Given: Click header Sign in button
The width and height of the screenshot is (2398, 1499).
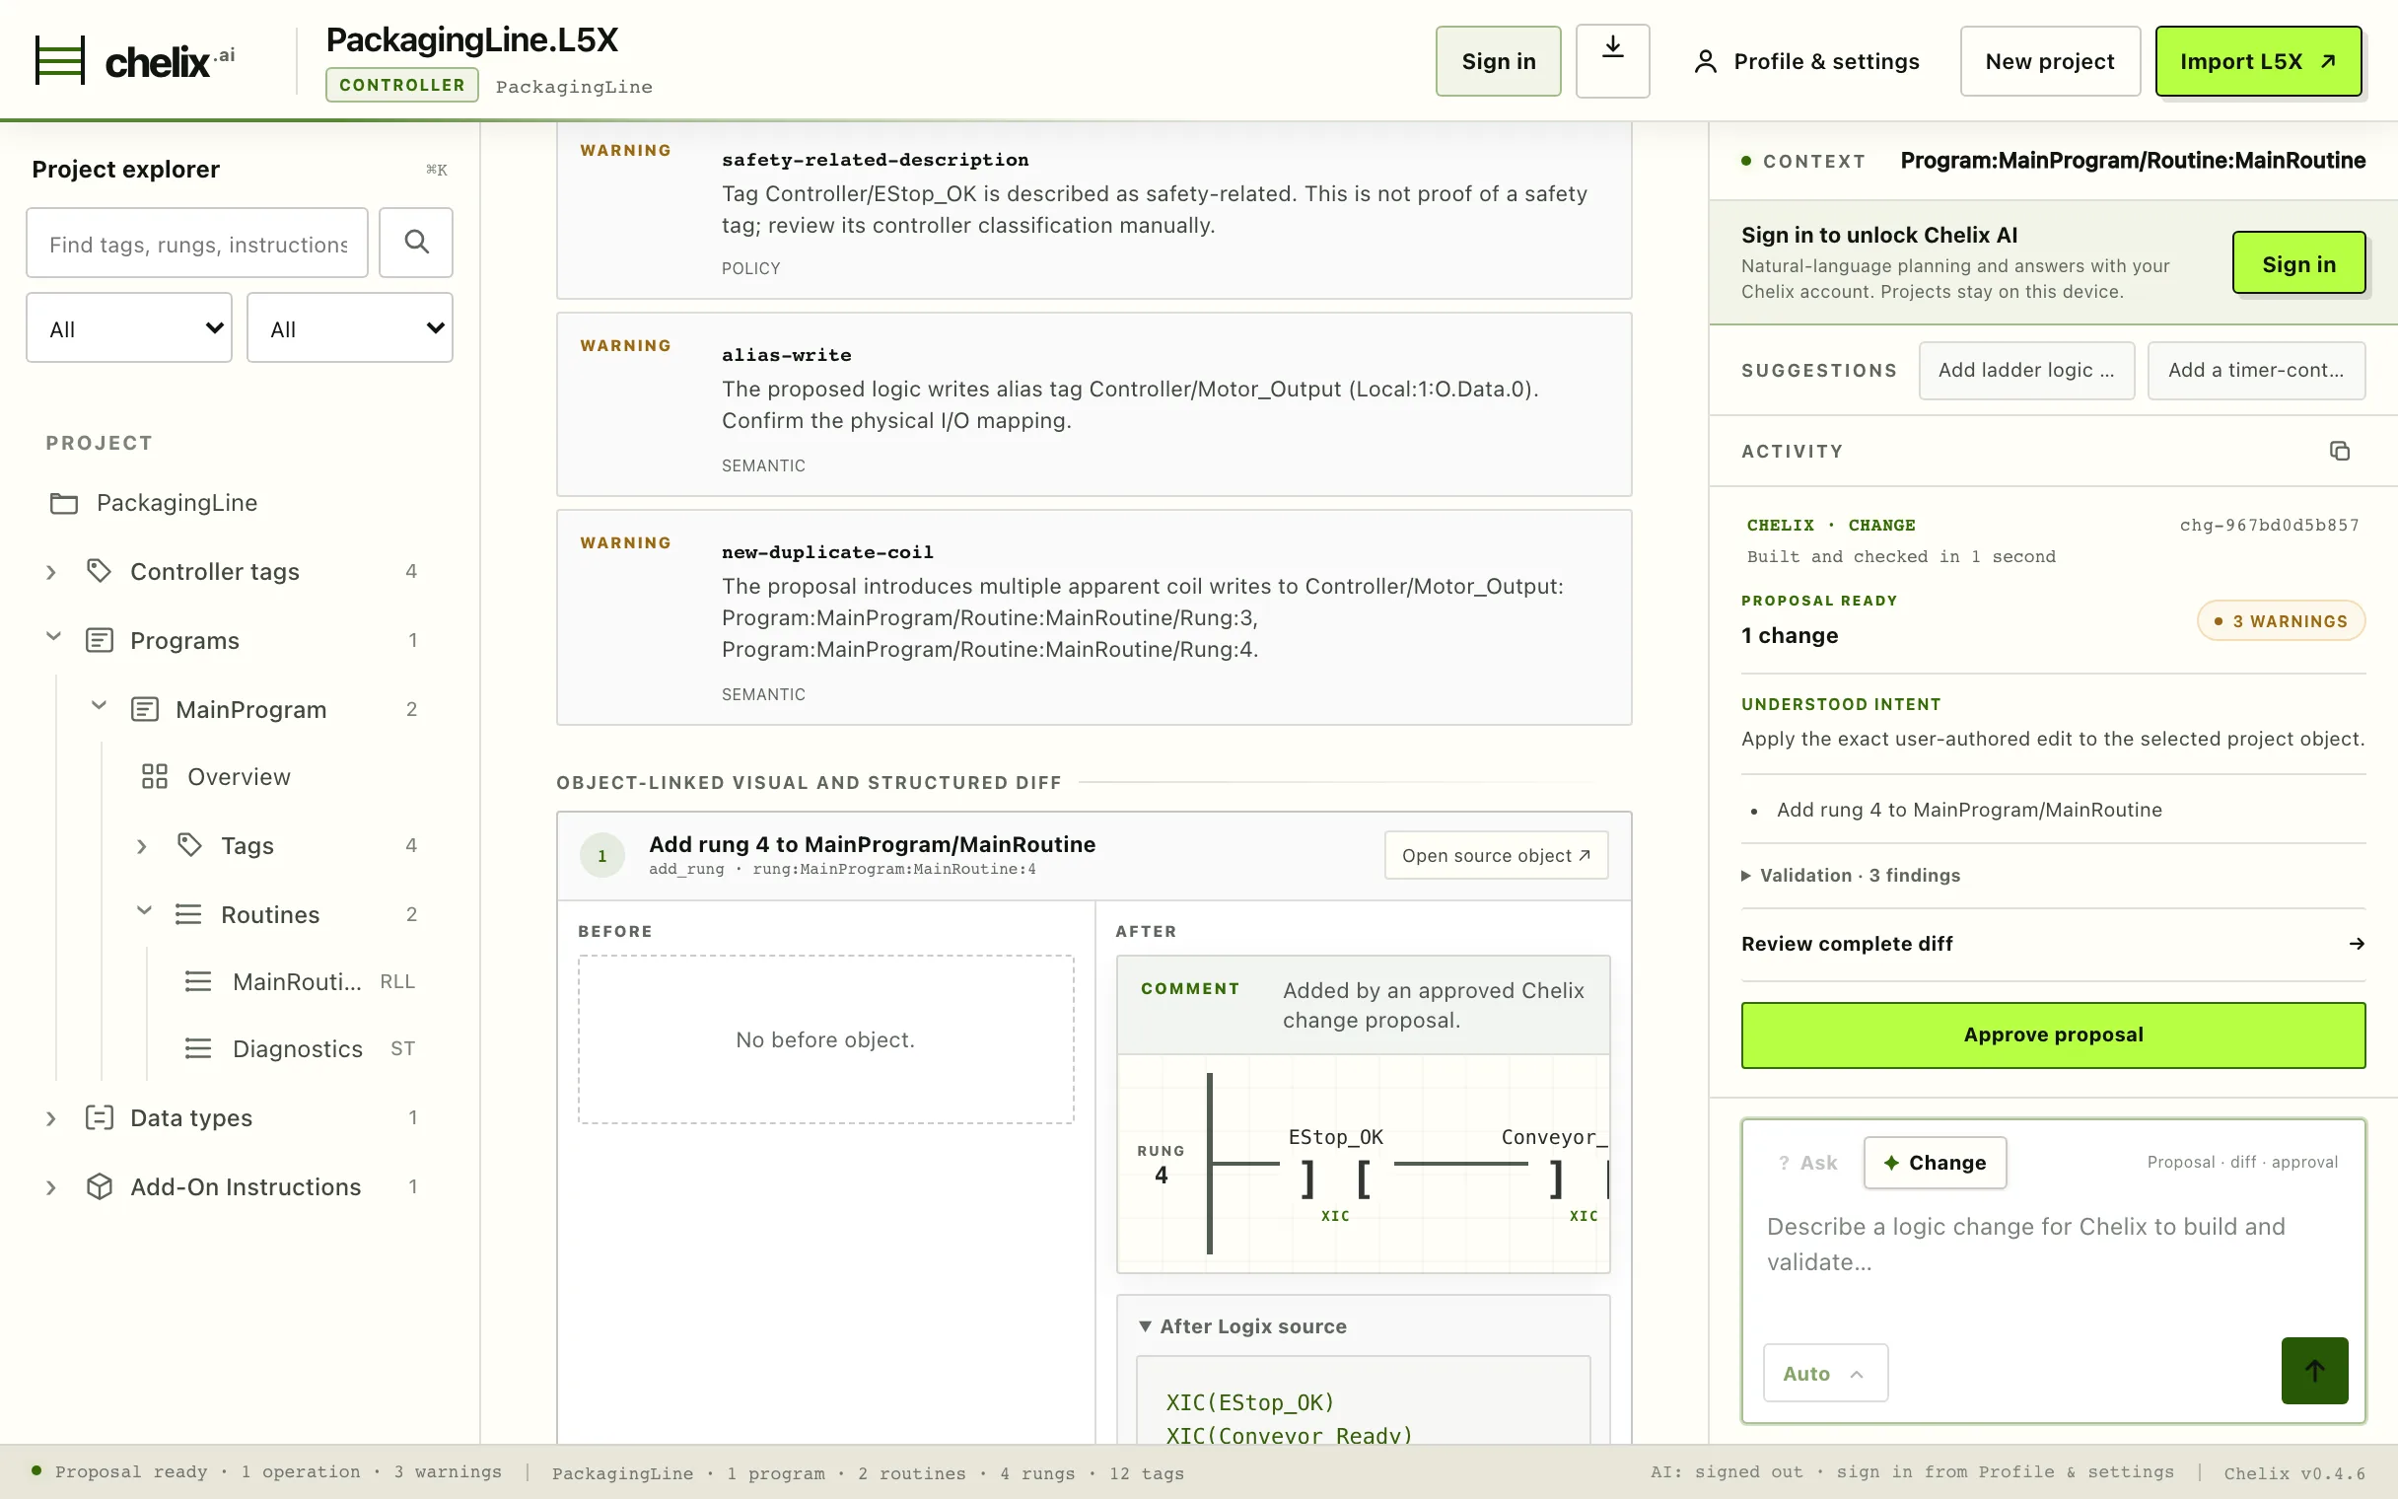Looking at the screenshot, I should (x=1498, y=61).
